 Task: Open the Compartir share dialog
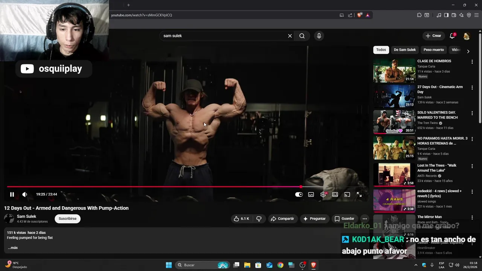[x=282, y=219]
